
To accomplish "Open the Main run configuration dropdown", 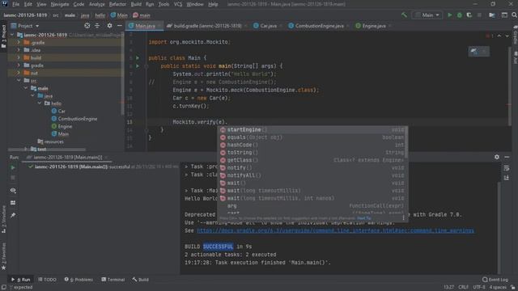I will (427, 15).
